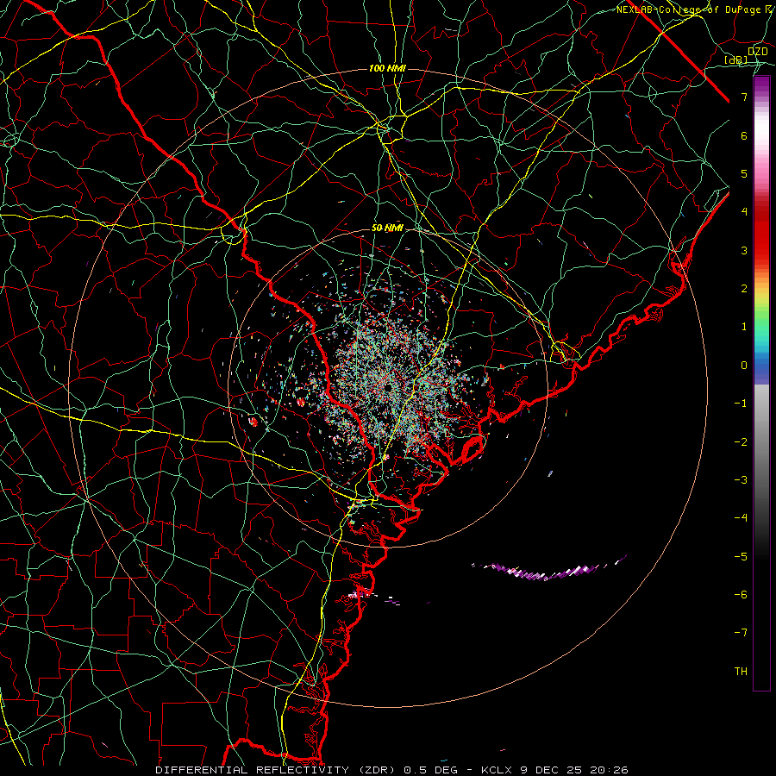Click the 3 value on the color scale
776x776 pixels.
pos(744,250)
